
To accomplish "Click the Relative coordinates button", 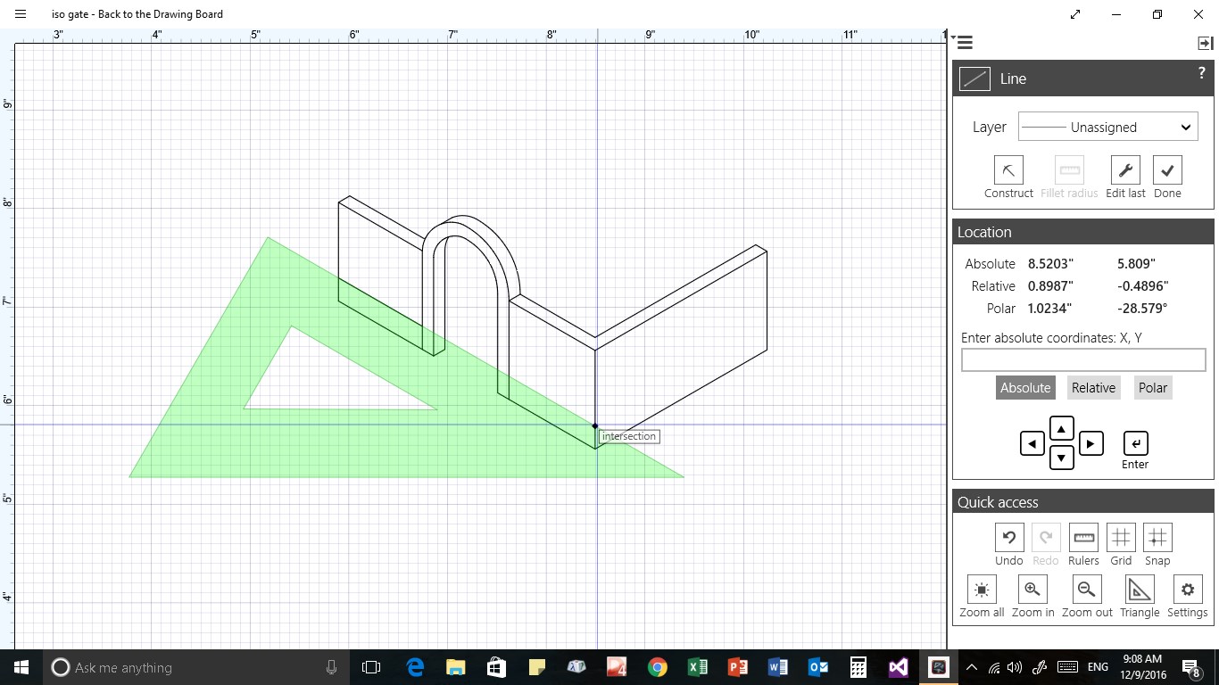I will click(1093, 387).
